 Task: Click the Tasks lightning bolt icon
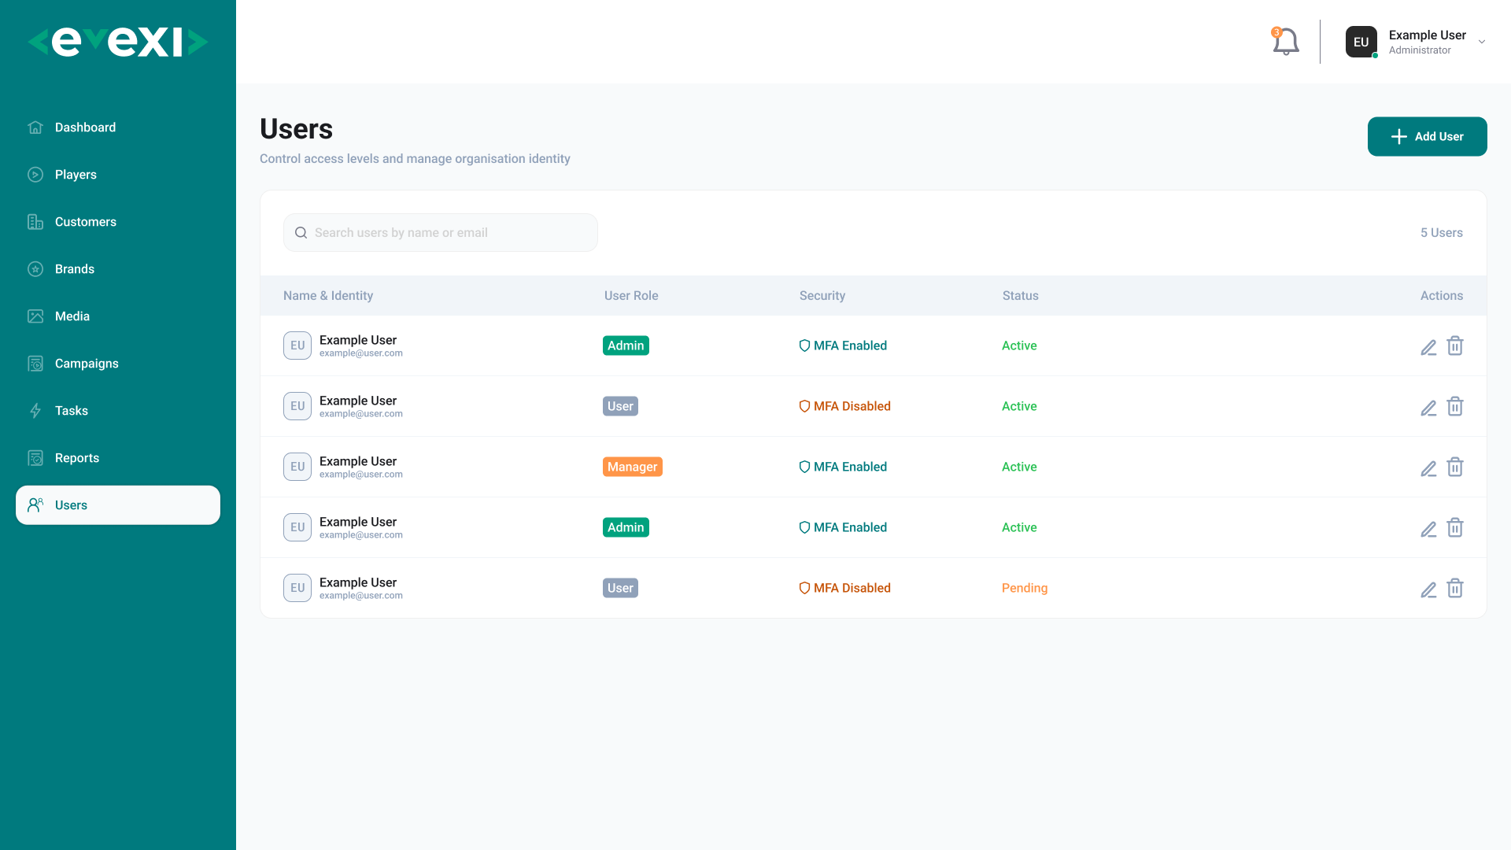(x=35, y=411)
